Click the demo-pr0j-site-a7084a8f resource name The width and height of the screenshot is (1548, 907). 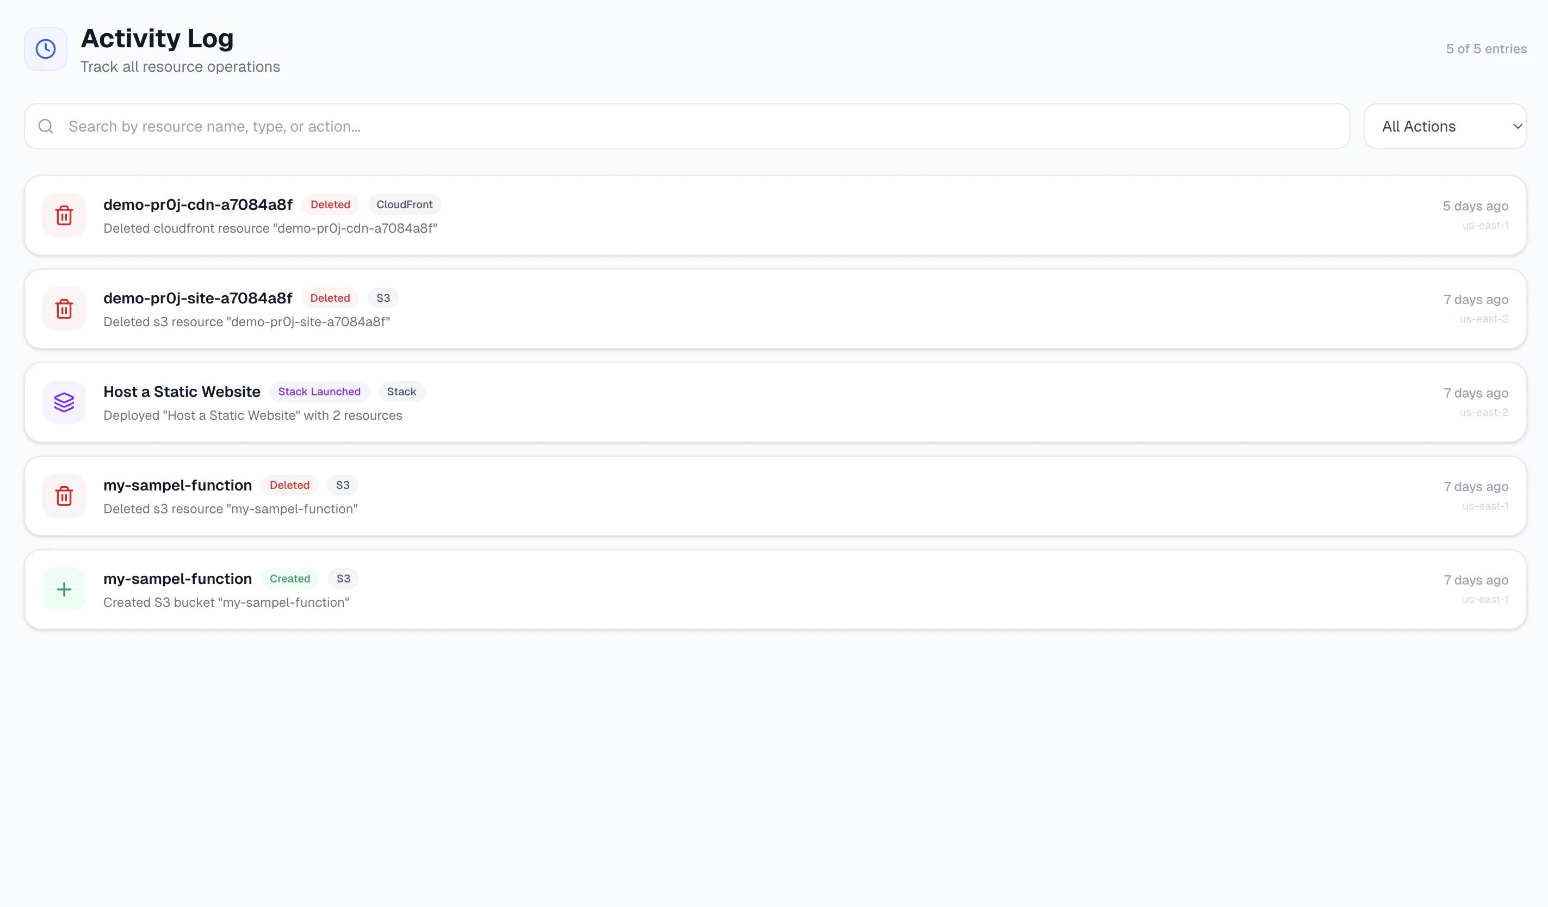tap(198, 299)
